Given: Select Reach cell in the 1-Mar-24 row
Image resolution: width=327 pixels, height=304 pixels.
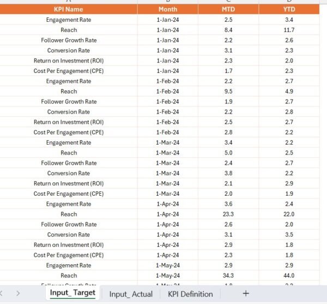Looking at the screenshot, I should pos(69,153).
